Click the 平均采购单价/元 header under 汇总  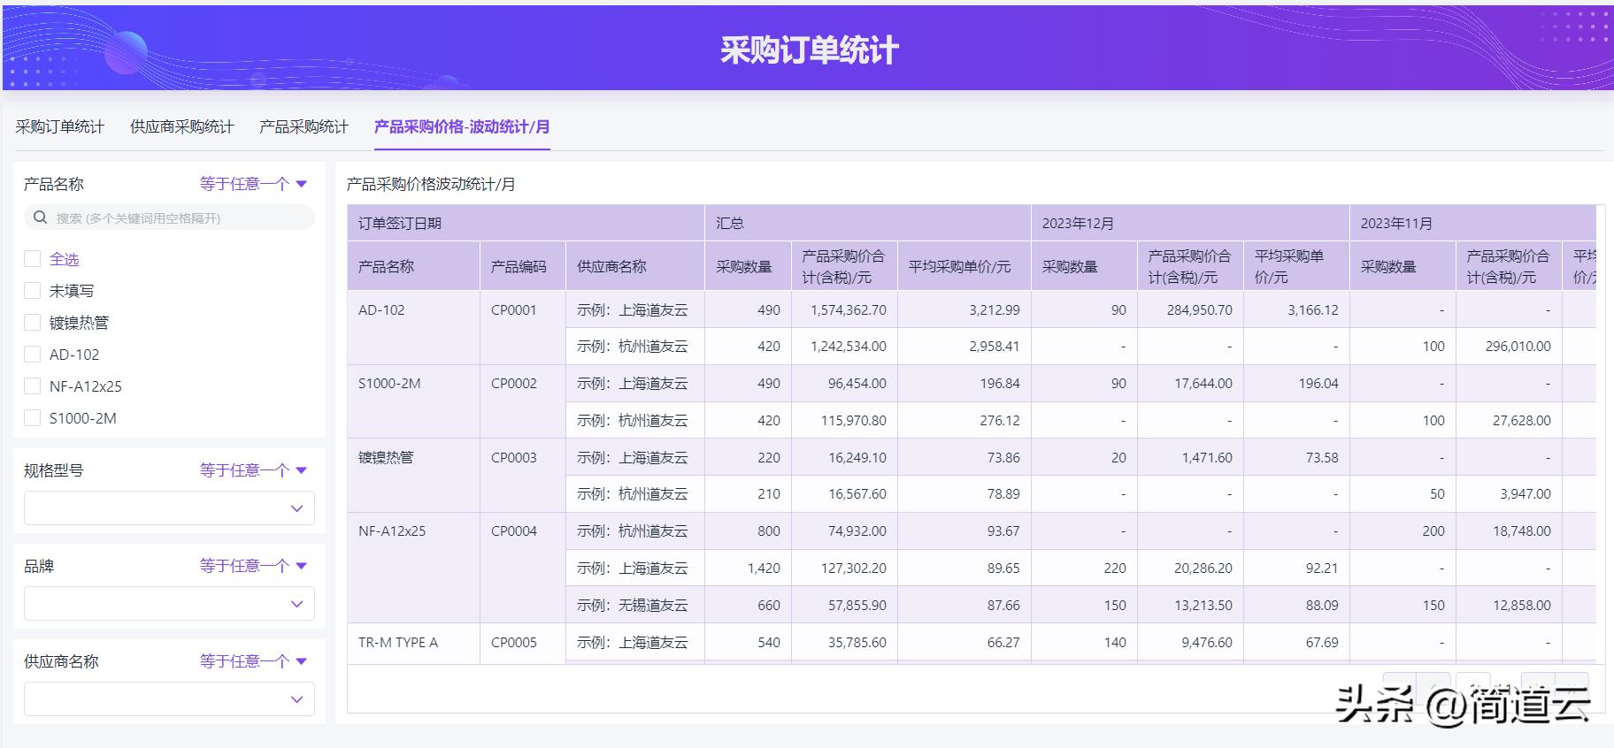coord(965,266)
